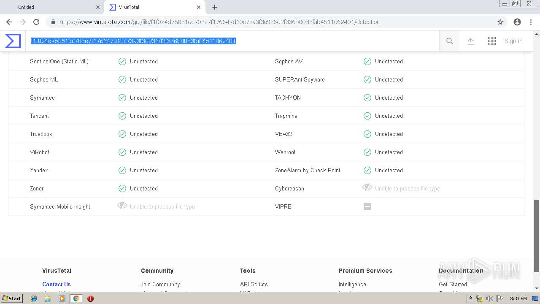Click Undetected result for Yandex
The height and width of the screenshot is (304, 540).
click(144, 170)
